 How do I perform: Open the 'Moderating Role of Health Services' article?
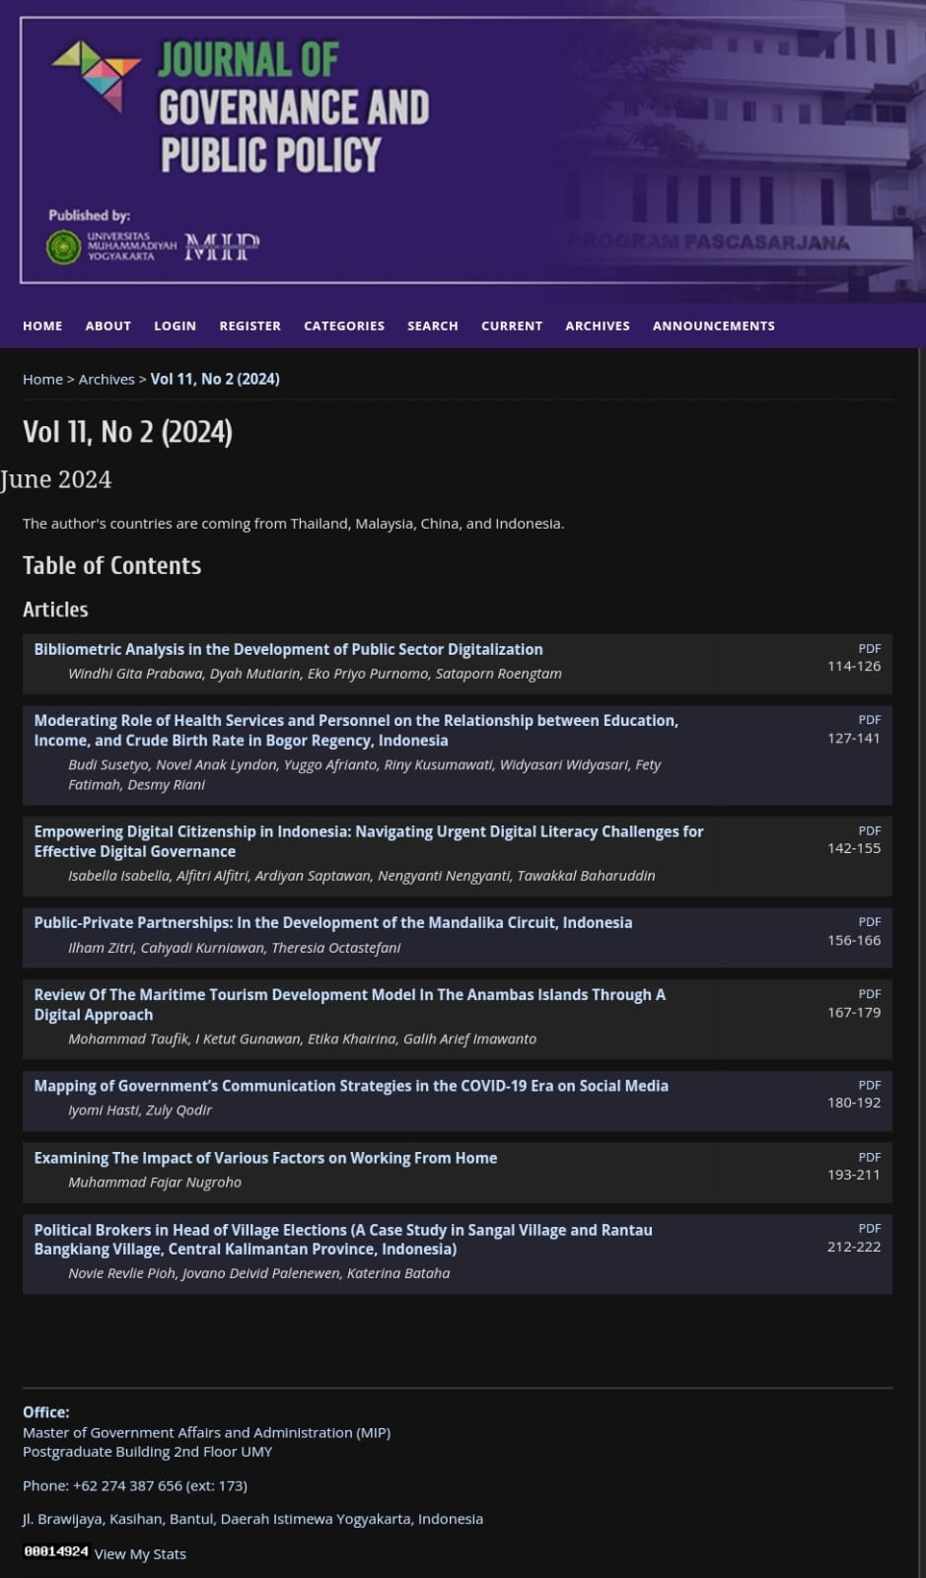pos(356,731)
